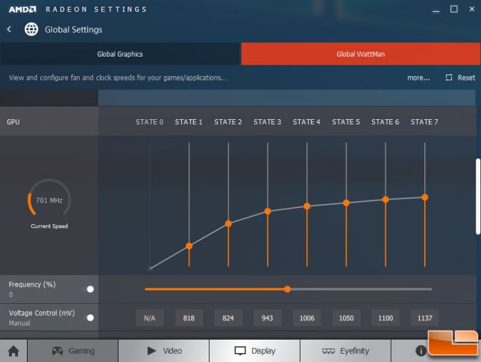Click the Frequency value 0 text

[x=10, y=294]
